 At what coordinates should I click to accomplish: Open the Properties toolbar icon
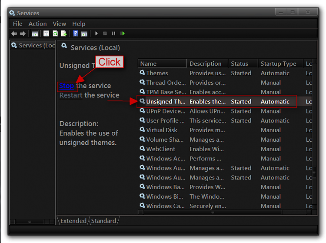pos(46,33)
